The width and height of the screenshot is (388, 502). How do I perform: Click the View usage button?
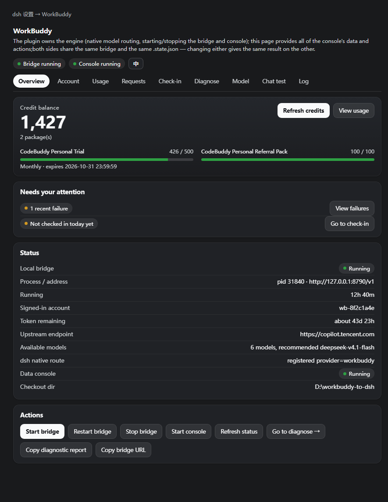point(354,110)
